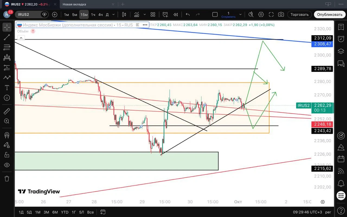Expand the indicator templates dropdown arrow
Screen dimensions: 347x217
(144, 14)
